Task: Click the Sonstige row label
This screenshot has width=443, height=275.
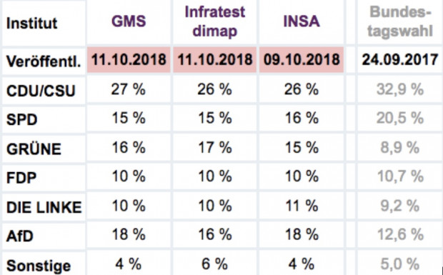Action: click(x=39, y=266)
